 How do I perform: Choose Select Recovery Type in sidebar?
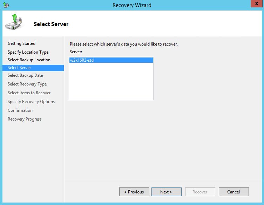(27, 84)
